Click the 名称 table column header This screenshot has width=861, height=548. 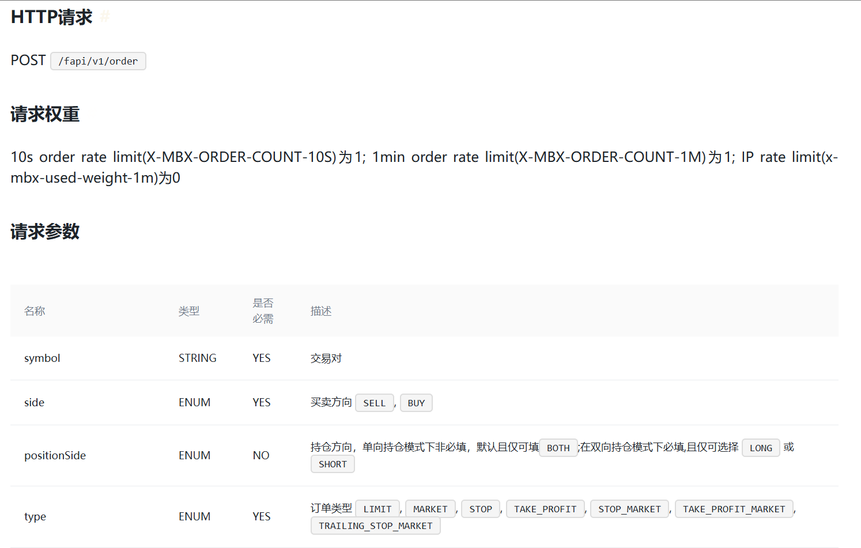(x=35, y=311)
